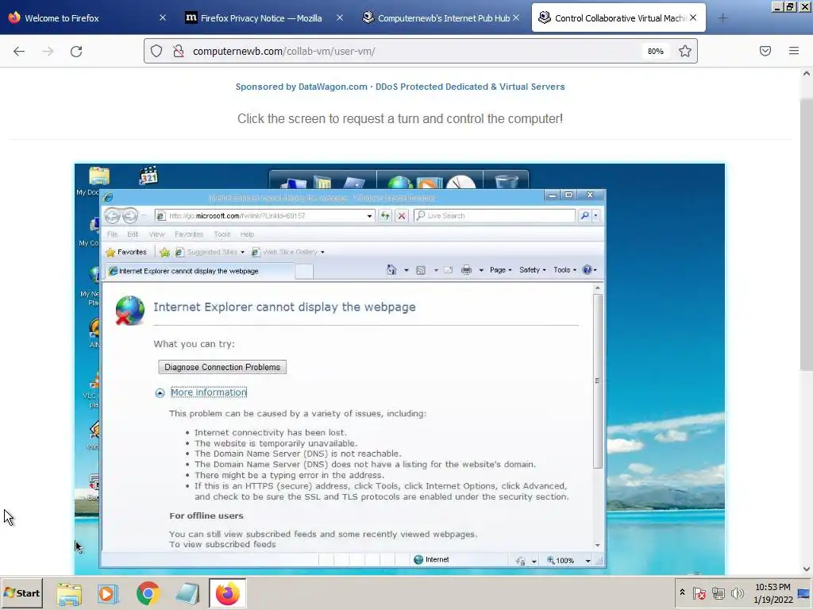Open IE Help question mark icon

(589, 270)
